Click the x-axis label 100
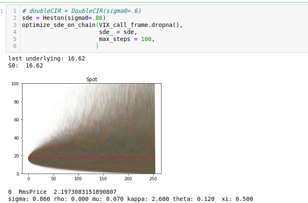This screenshot has height=203, width=308. click(x=78, y=179)
